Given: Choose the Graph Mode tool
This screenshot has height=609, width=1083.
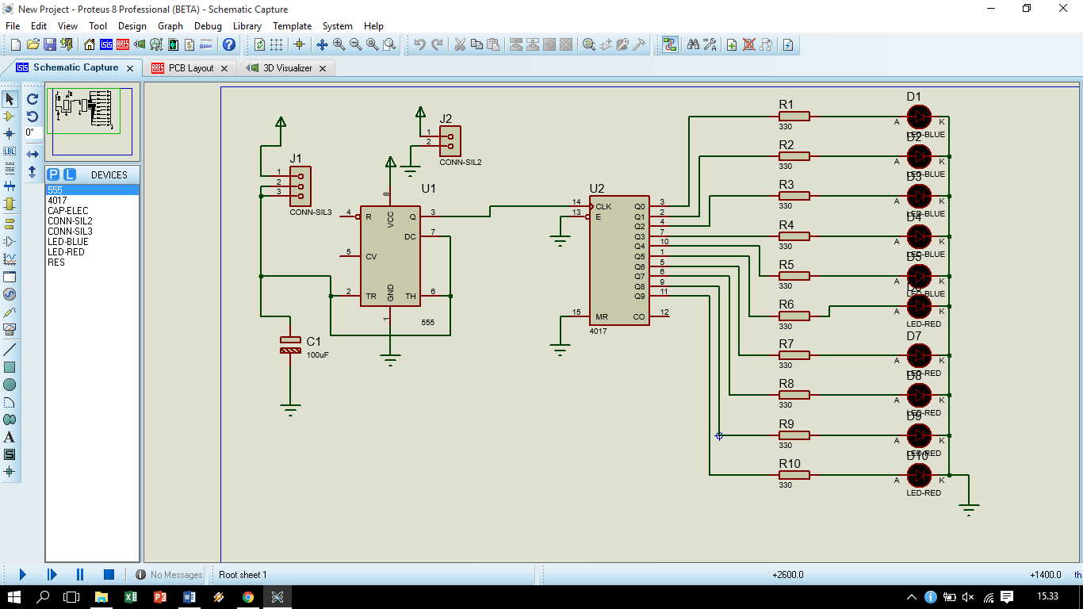Looking at the screenshot, I should (10, 259).
